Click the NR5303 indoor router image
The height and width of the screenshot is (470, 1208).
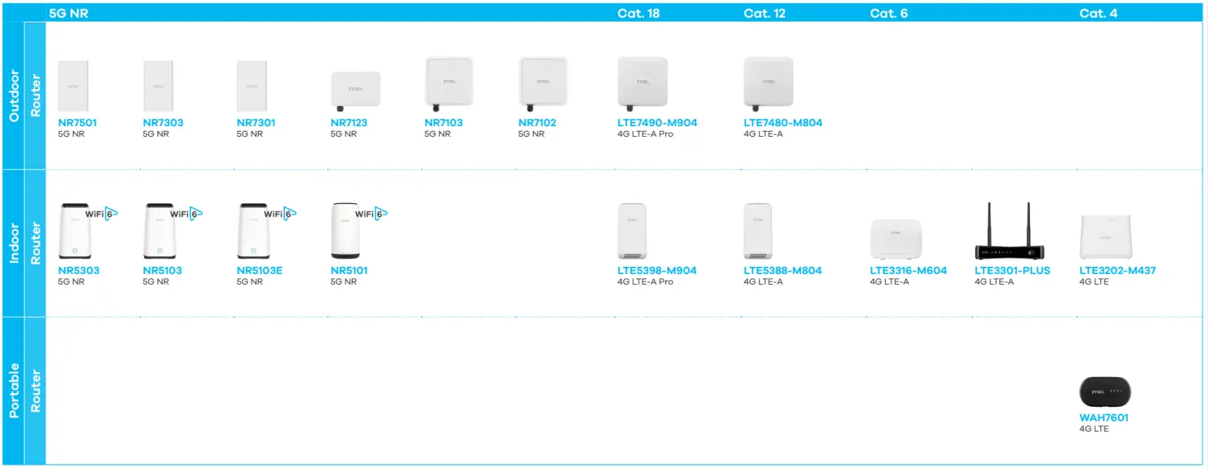75,231
